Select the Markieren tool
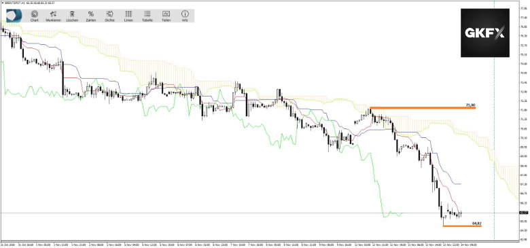This screenshot has width=530, height=248. [53, 16]
